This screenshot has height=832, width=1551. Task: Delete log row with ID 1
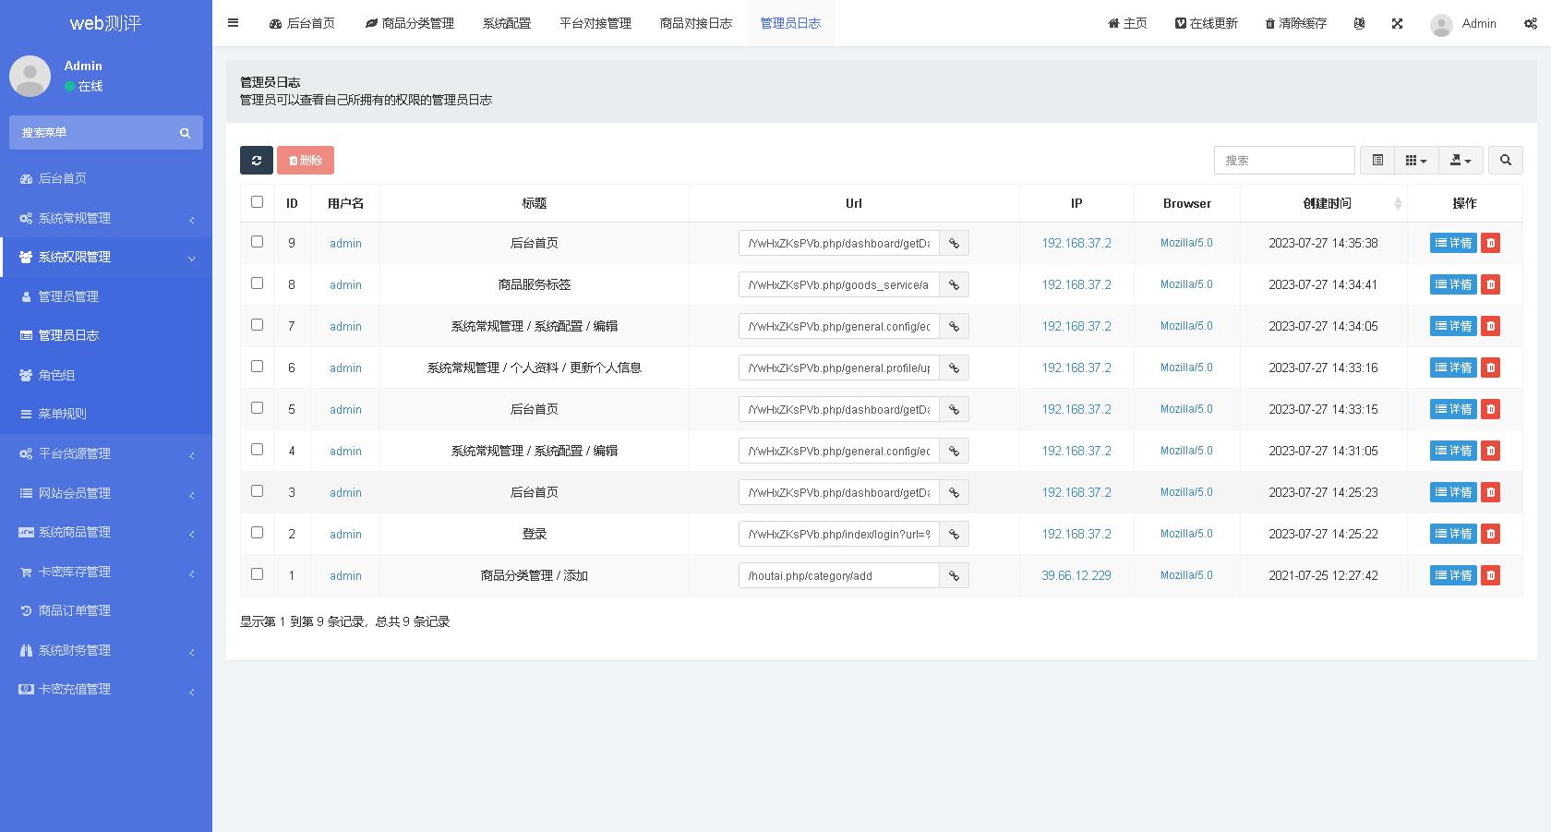coord(1490,575)
